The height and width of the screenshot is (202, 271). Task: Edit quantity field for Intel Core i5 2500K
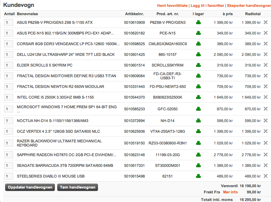[x=9, y=97]
